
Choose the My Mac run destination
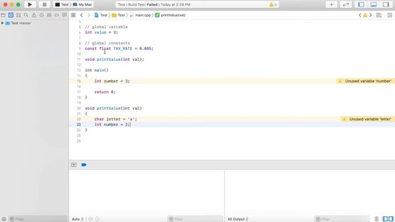83,4
